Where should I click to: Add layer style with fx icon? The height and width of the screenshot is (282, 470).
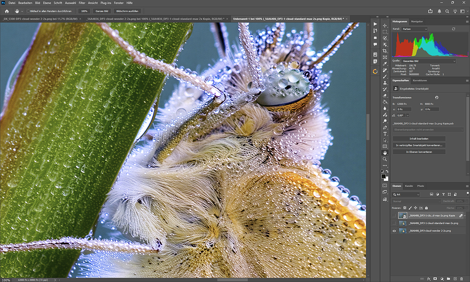click(x=429, y=279)
